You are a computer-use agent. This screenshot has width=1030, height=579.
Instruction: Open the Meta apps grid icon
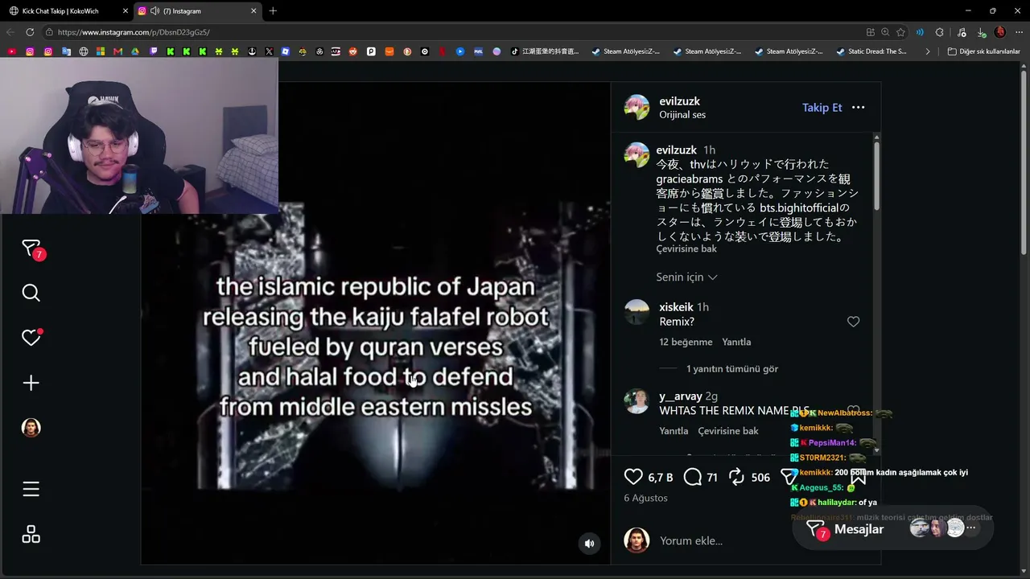click(31, 534)
